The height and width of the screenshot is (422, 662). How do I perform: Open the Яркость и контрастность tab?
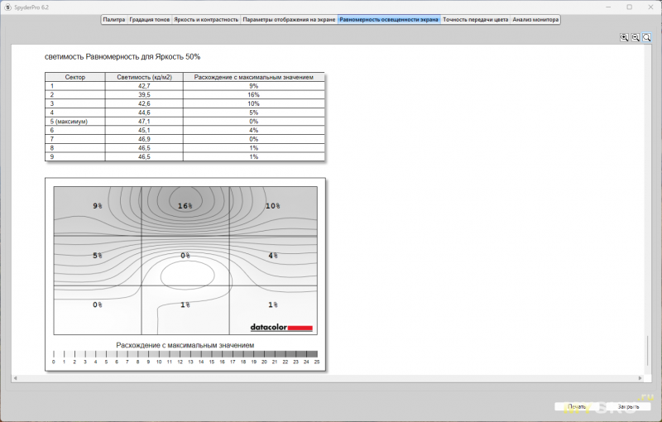click(206, 18)
